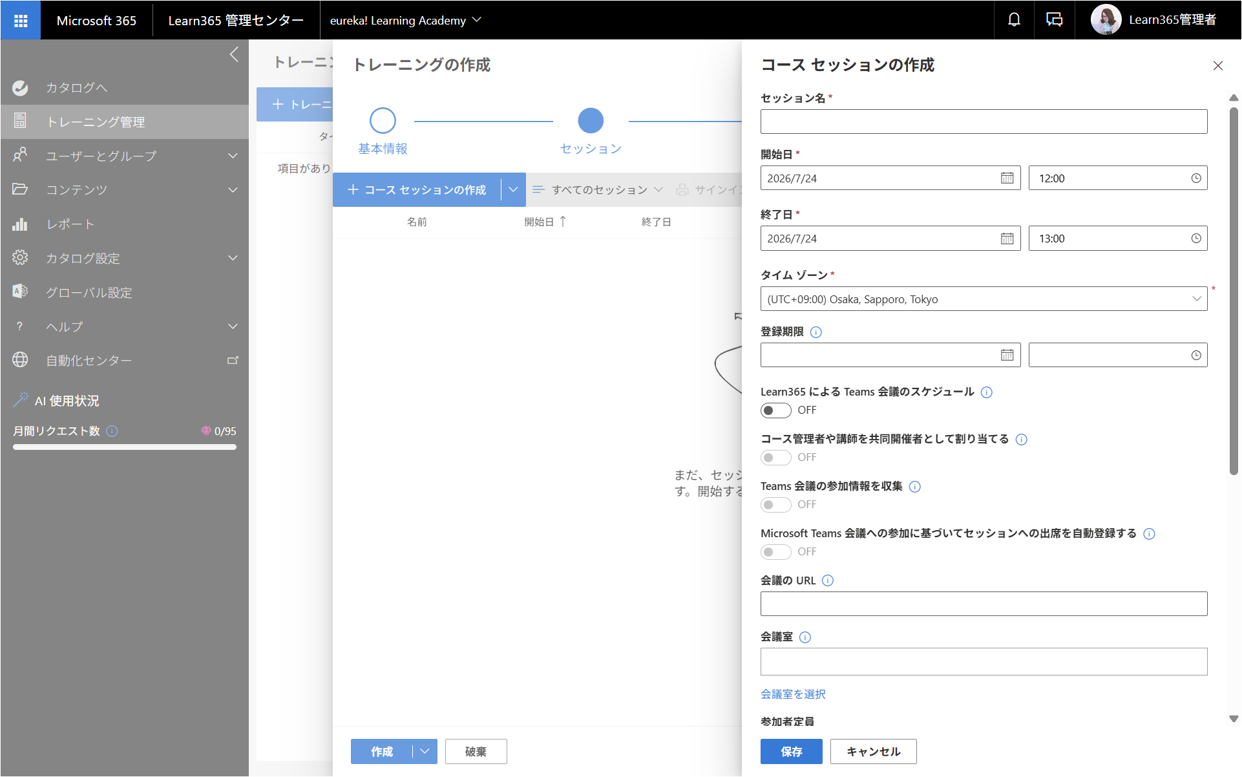Expand コンテンツ in the sidebar
This screenshot has height=777, width=1242.
[x=233, y=190]
